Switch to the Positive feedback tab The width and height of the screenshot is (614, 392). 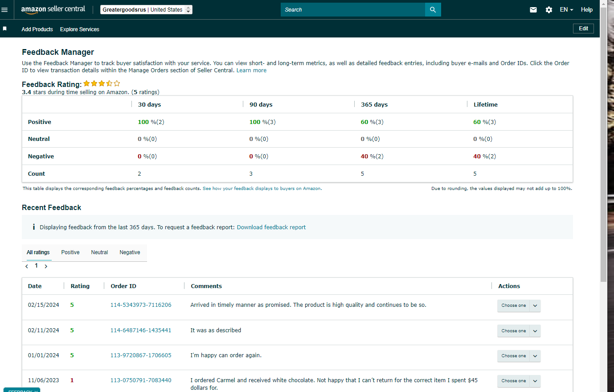70,252
